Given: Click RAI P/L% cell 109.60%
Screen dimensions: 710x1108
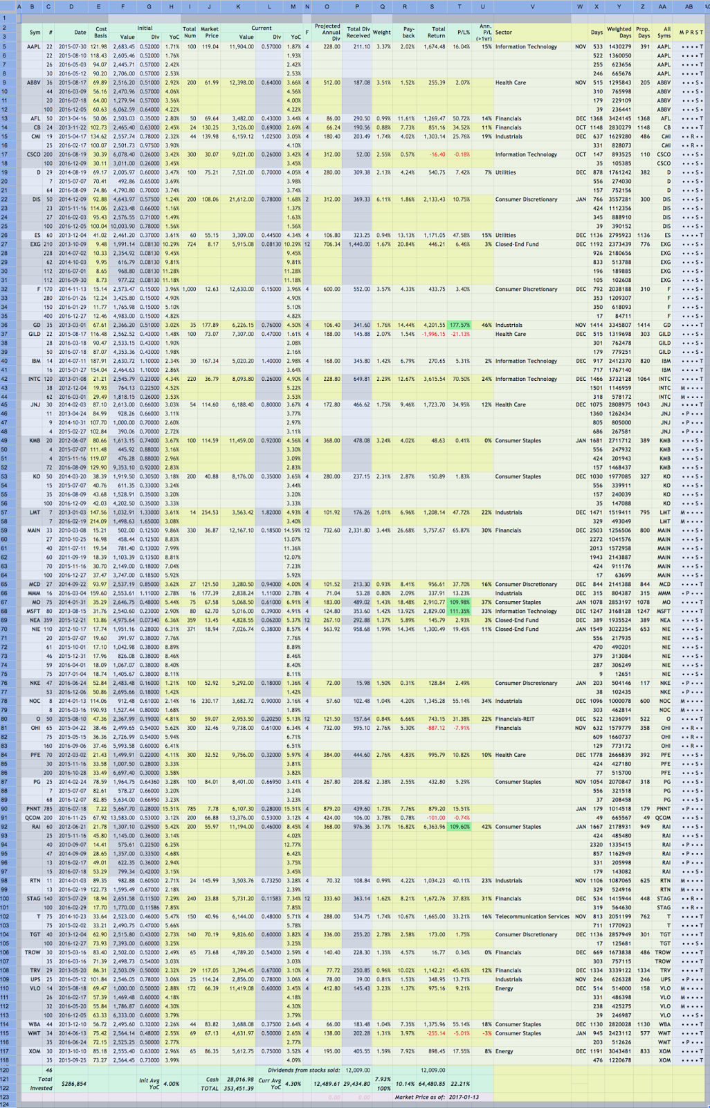Looking at the screenshot, I should [459, 827].
